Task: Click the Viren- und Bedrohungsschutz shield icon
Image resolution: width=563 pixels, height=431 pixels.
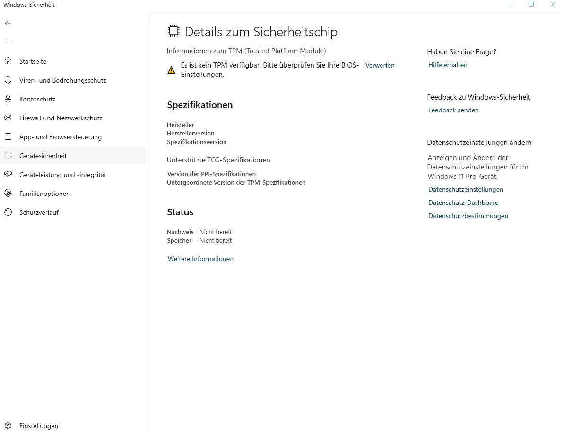Action: point(8,80)
